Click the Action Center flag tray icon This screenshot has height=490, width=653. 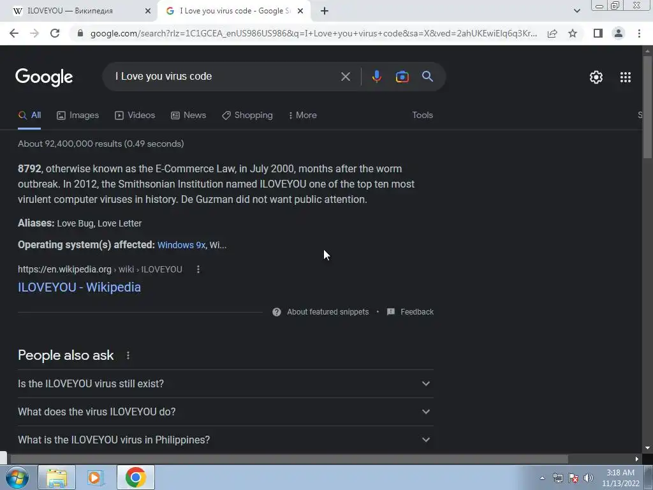click(573, 478)
